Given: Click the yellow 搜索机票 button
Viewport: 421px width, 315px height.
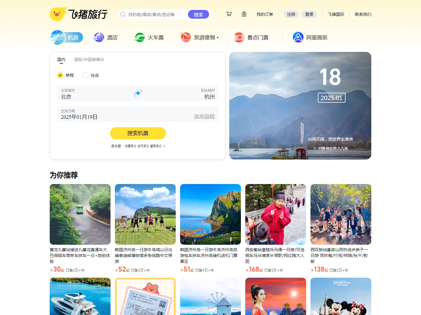Looking at the screenshot, I should (138, 133).
